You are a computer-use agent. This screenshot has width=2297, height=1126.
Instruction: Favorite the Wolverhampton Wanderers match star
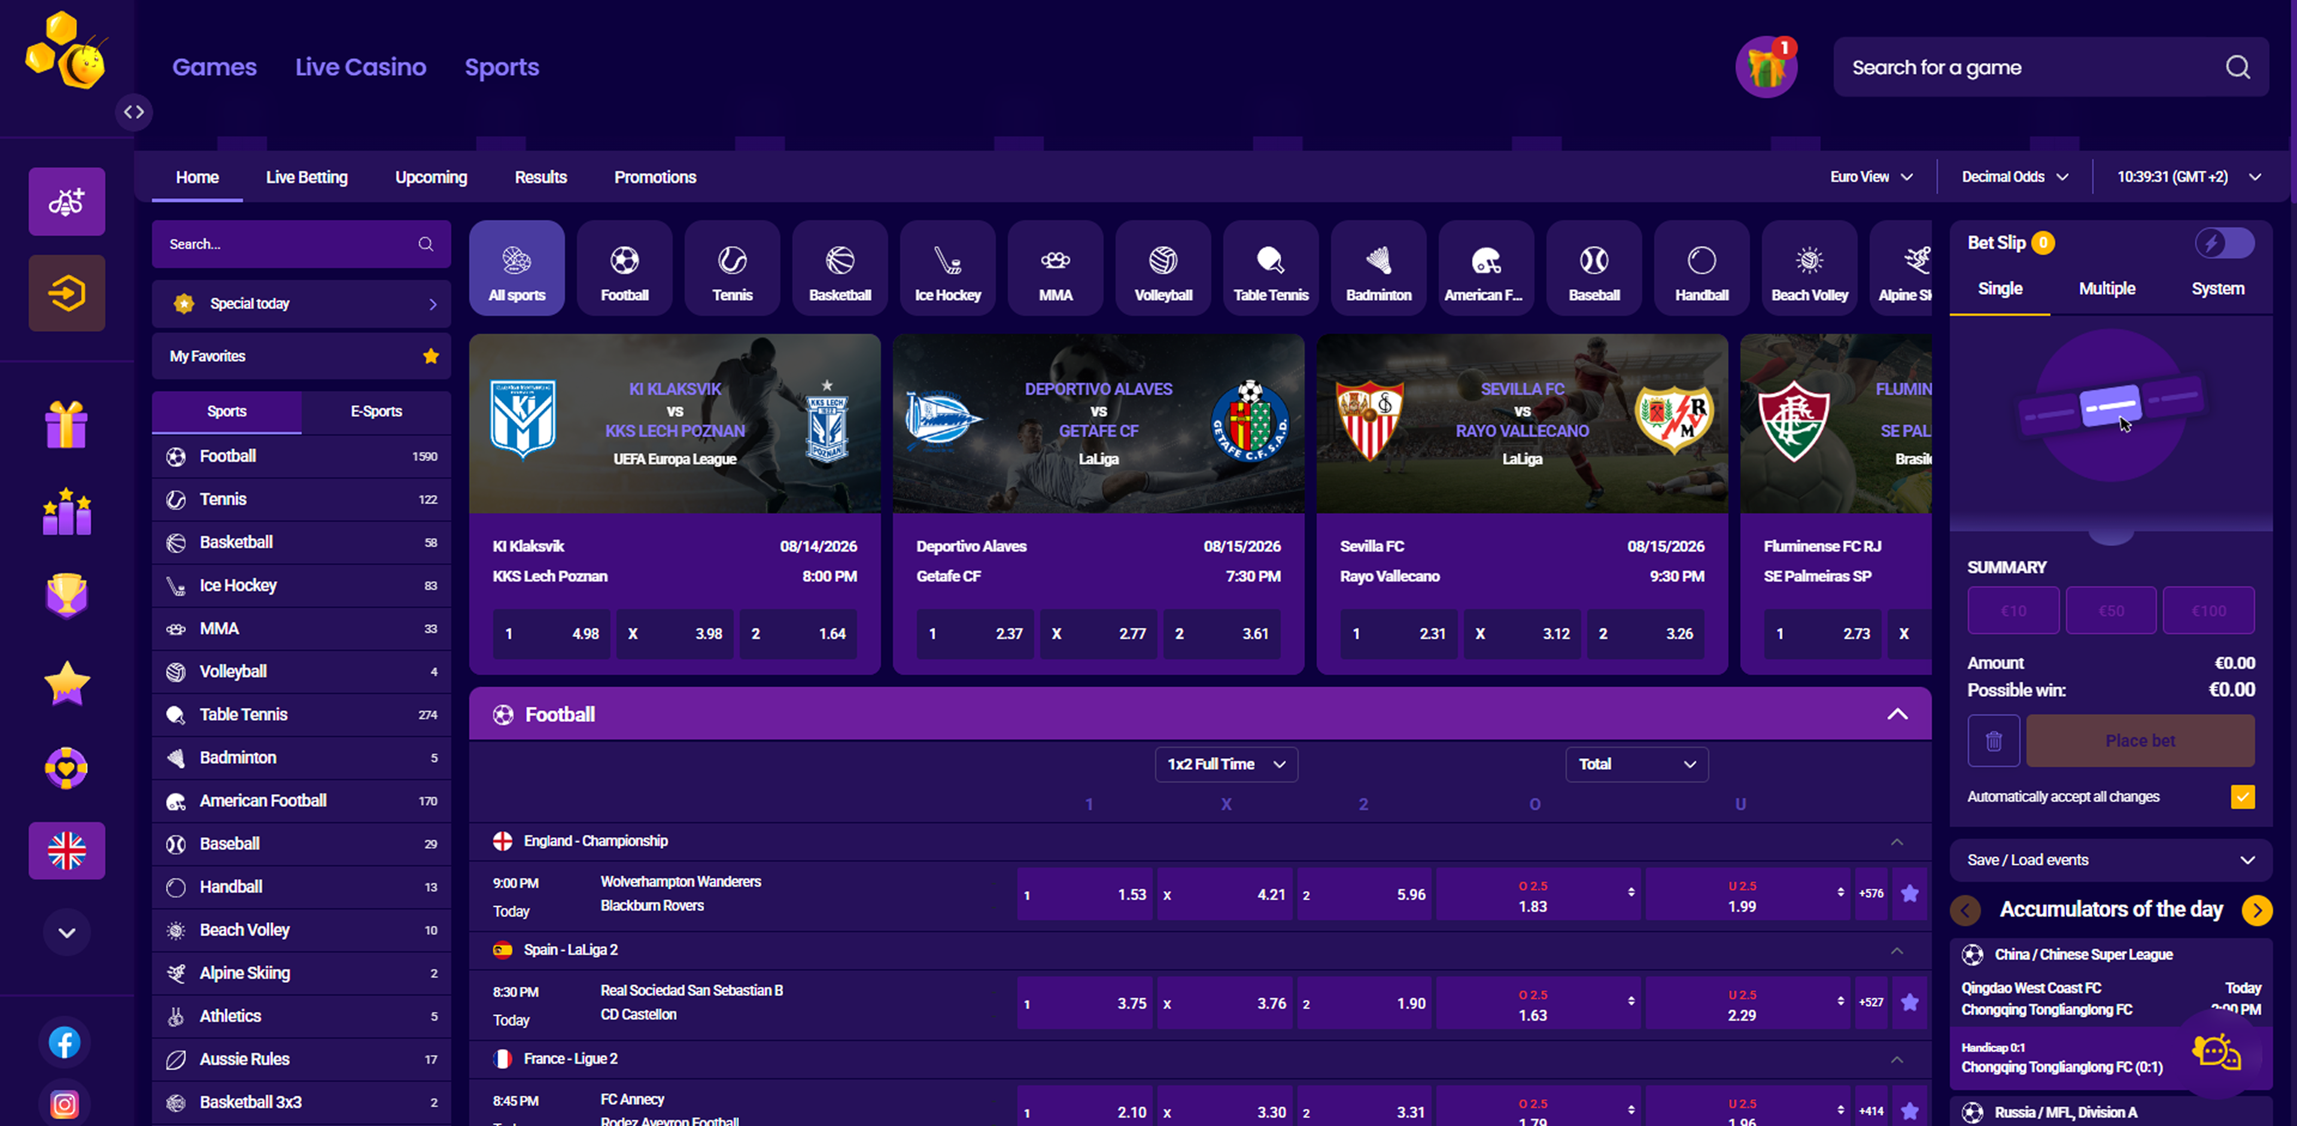(1910, 893)
